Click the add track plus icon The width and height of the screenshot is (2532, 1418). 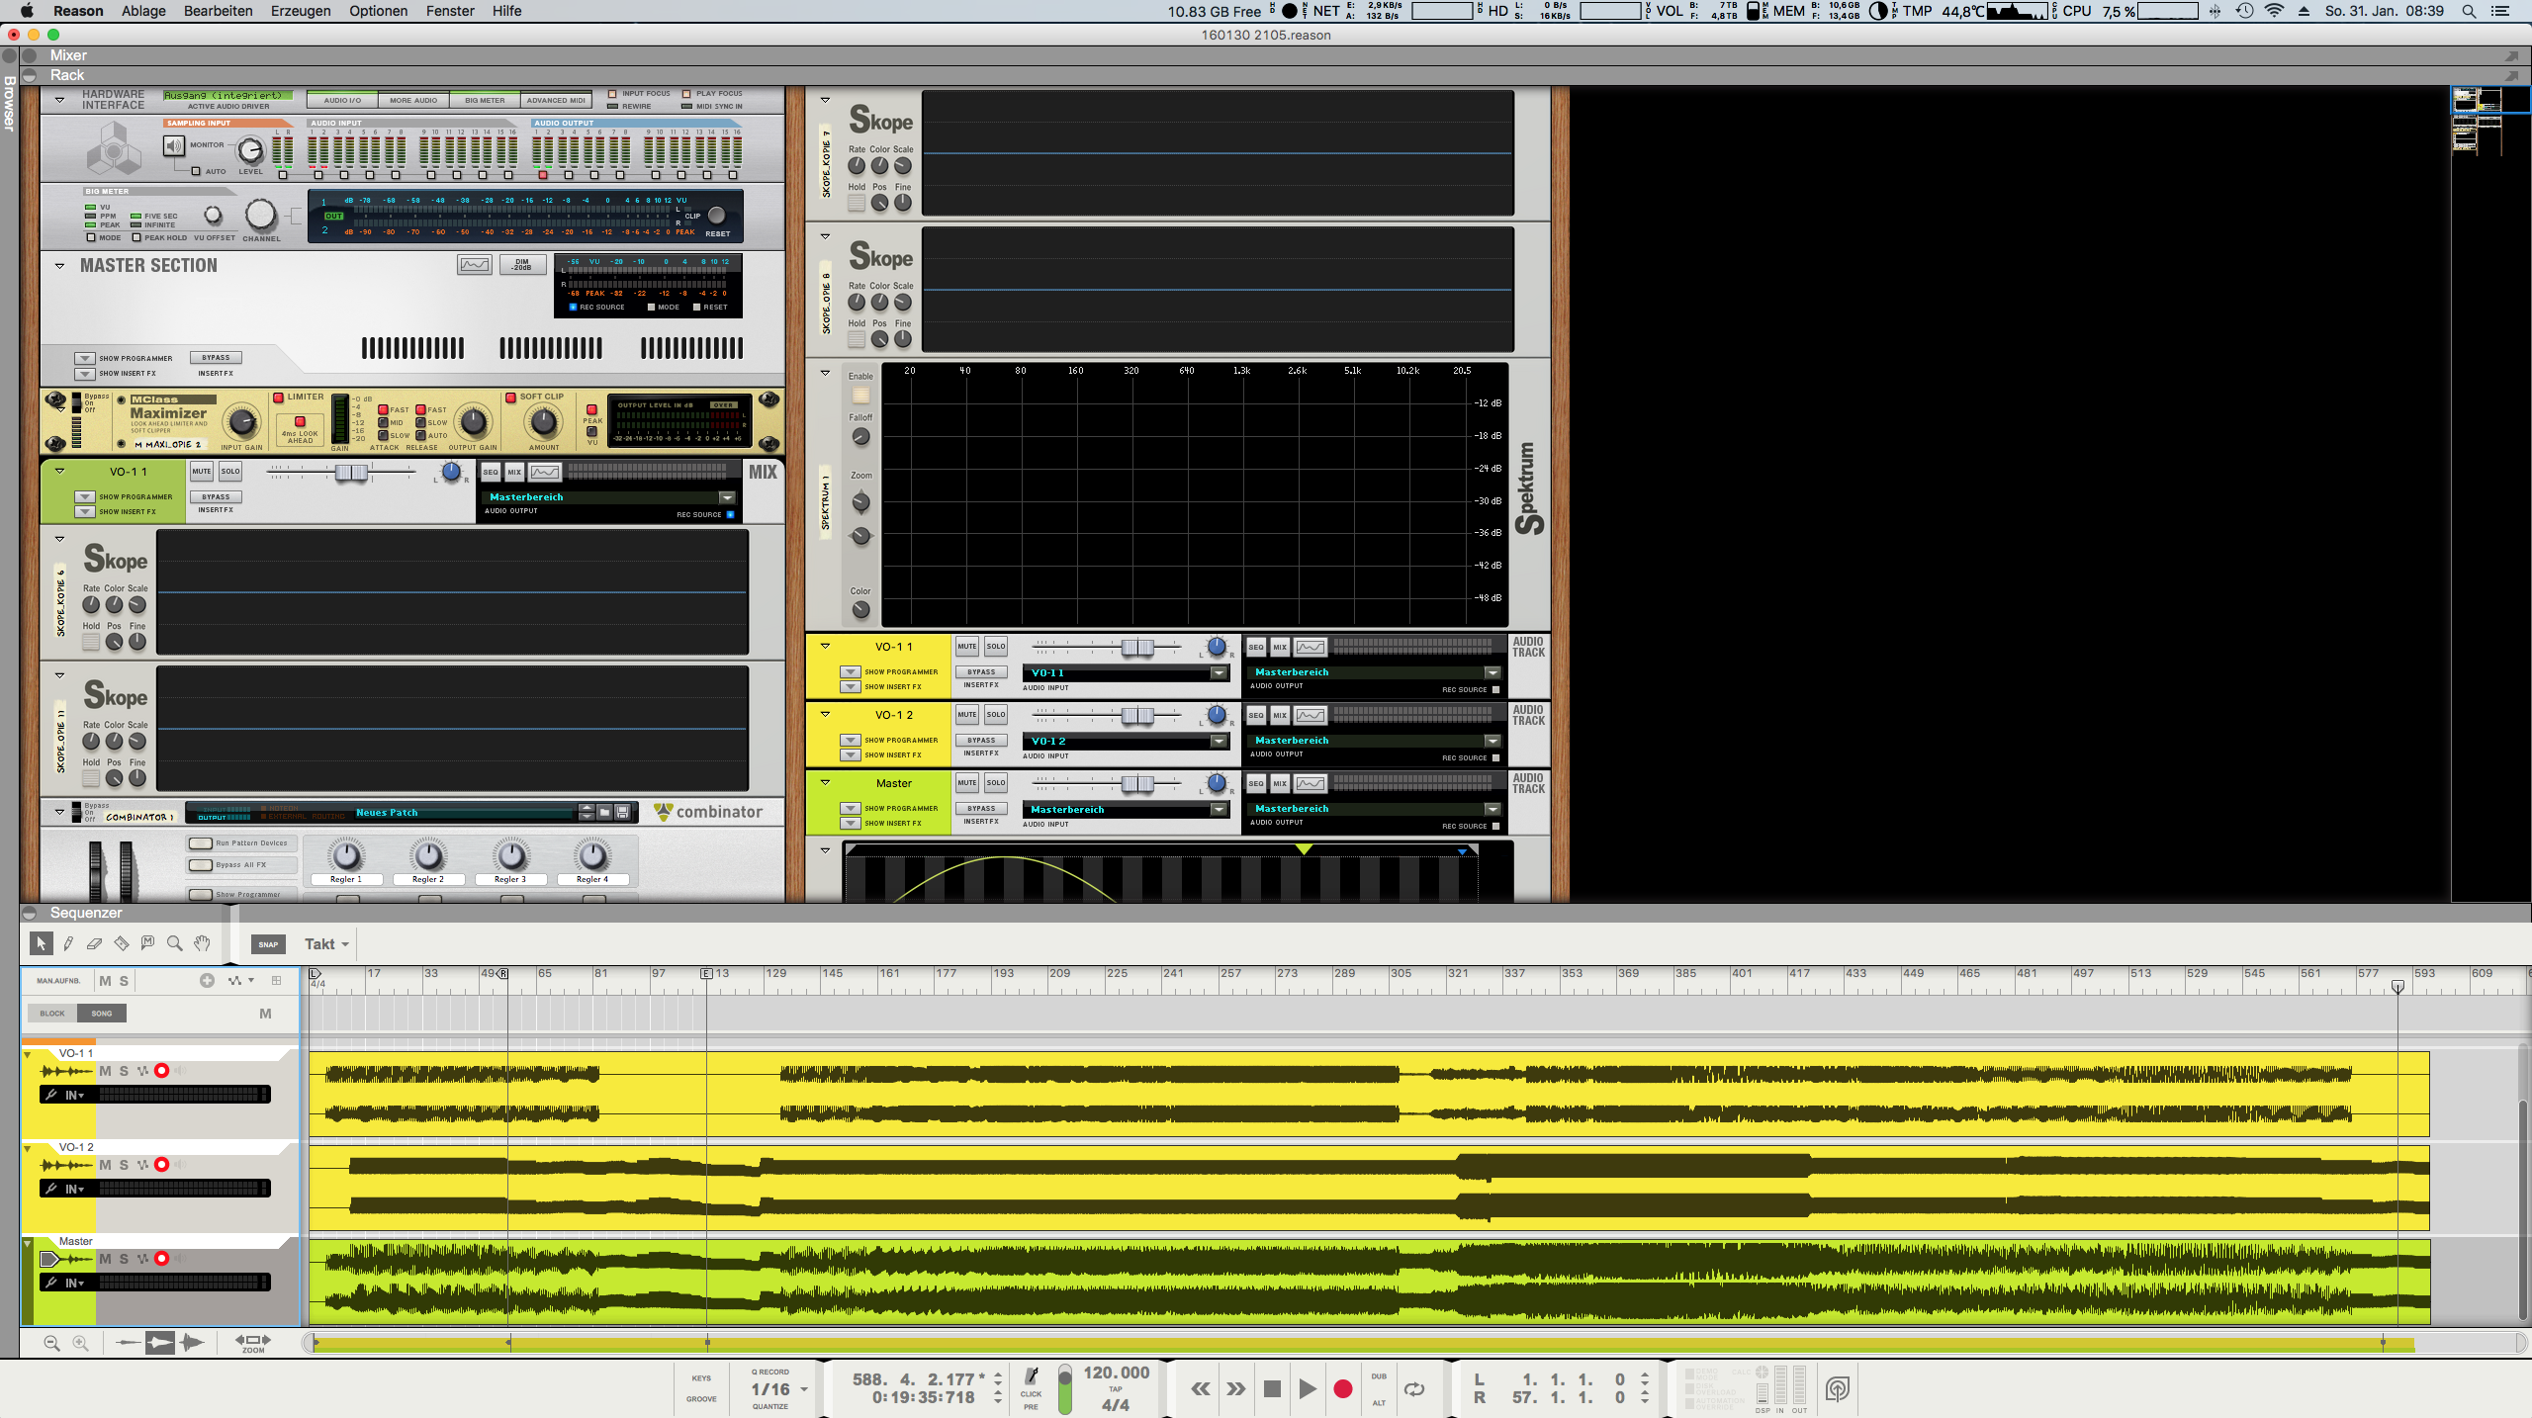click(x=207, y=981)
